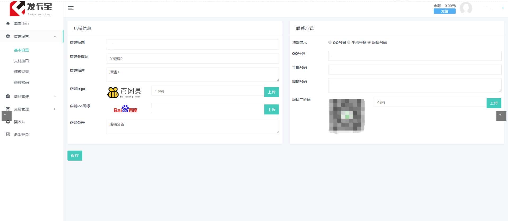This screenshot has height=221, width=508.
Task: Click the hamburger menu toggle icon
Action: (x=71, y=8)
